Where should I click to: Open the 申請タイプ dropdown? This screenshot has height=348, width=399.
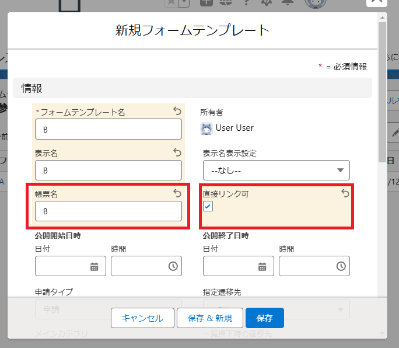pyautogui.click(x=108, y=309)
